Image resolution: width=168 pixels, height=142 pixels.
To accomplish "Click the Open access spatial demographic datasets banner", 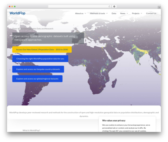I will pos(48,38).
